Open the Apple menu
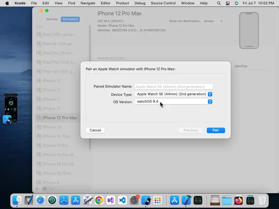This screenshot has width=279, height=209. click(7, 3)
